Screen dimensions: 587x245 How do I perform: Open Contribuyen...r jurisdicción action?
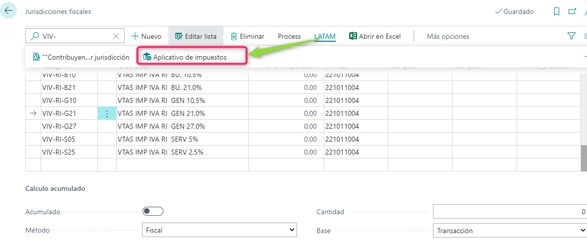[x=81, y=57]
